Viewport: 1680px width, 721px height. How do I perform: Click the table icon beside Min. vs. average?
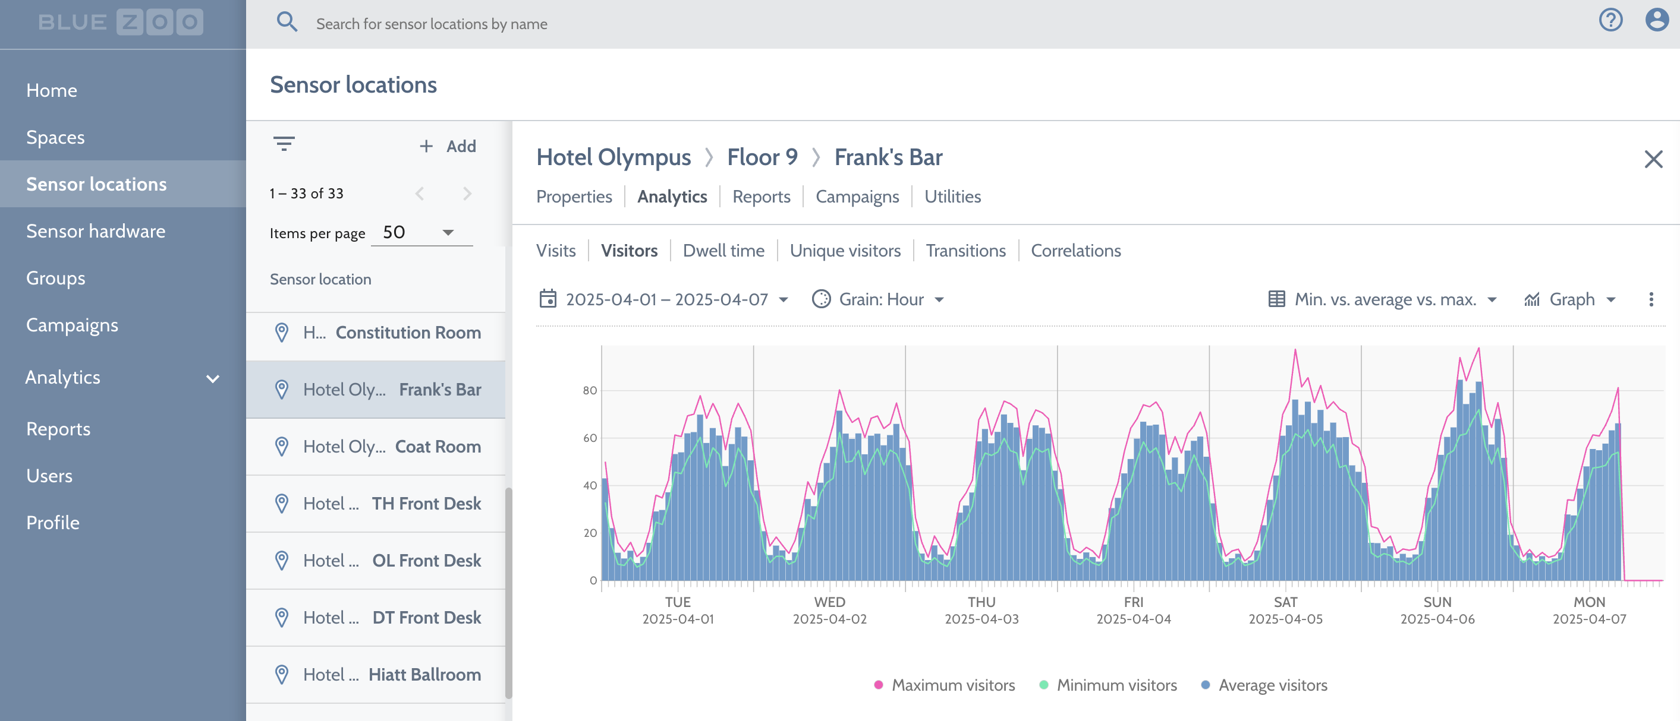1276,299
